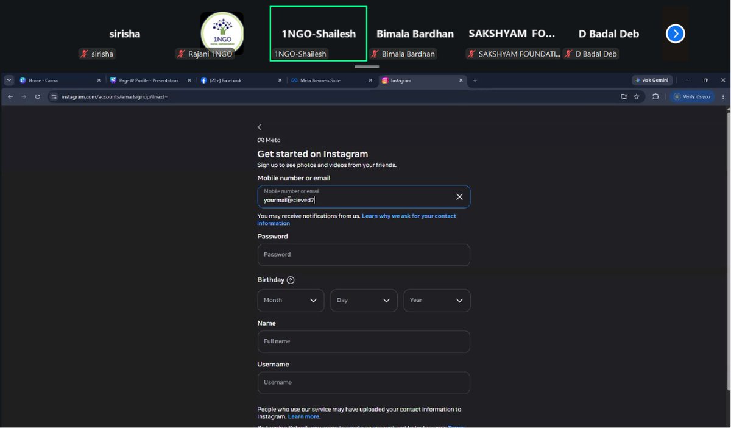Click the browser address bar URL
The height and width of the screenshot is (428, 731).
coord(115,96)
